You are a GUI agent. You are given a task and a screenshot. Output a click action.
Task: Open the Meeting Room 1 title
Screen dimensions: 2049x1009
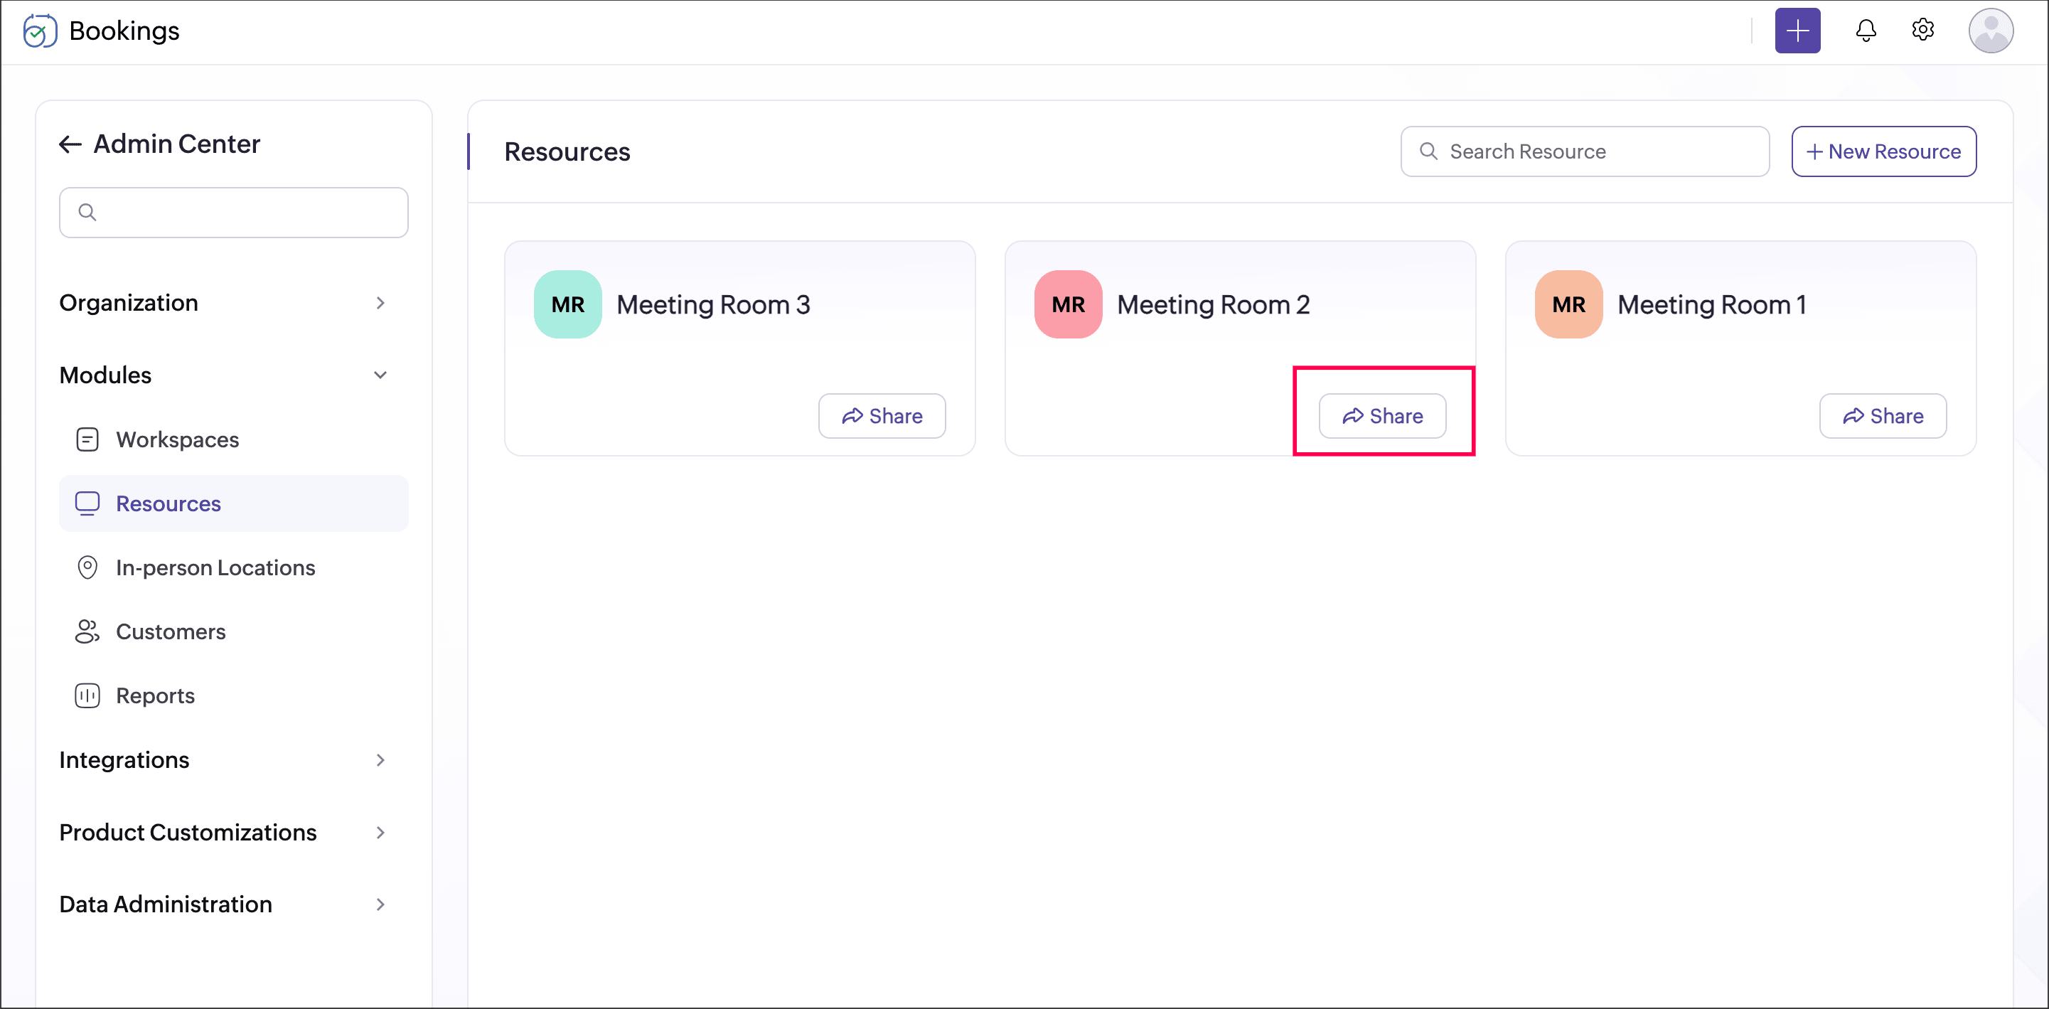coord(1712,305)
